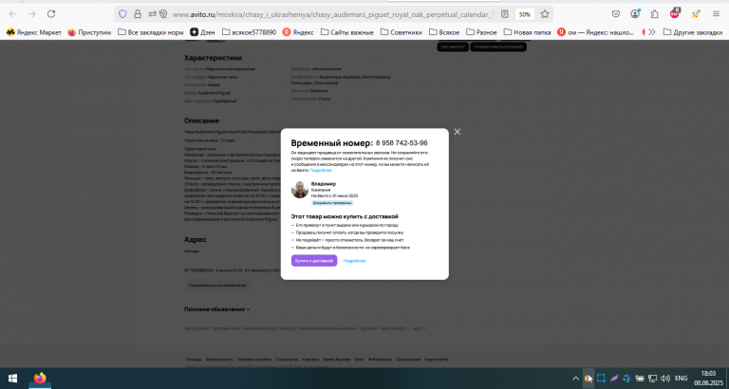Open the Firefox account icon
The height and width of the screenshot is (389, 729).
tap(635, 14)
